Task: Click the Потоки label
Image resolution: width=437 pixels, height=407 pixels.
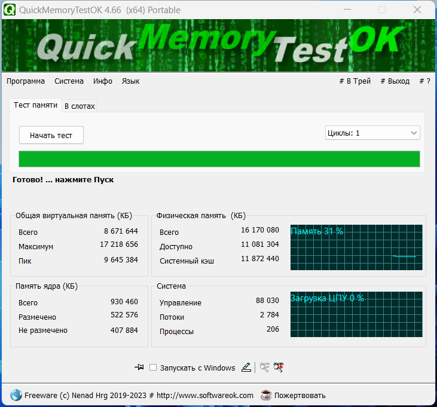Action: tap(172, 317)
